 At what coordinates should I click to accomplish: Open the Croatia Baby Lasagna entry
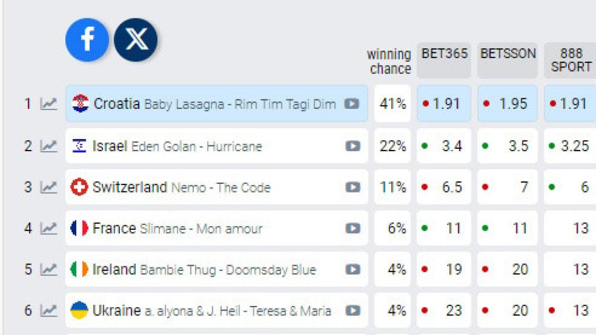204,104
